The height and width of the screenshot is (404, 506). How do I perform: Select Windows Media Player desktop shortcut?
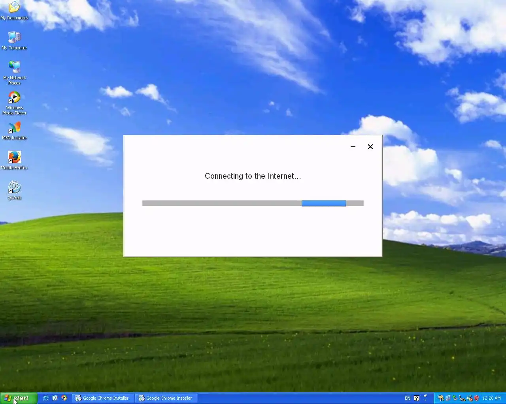click(x=14, y=103)
